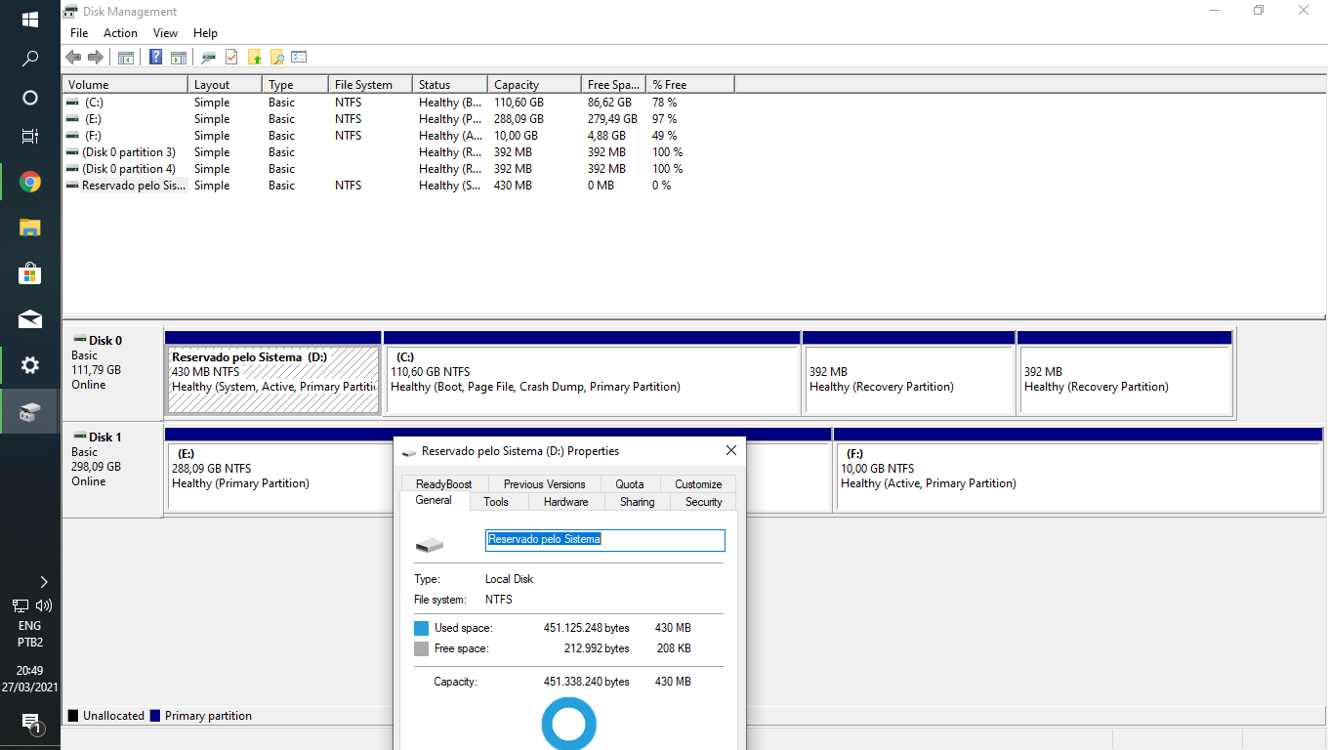Open Microsoft Store from the taskbar

(30, 273)
